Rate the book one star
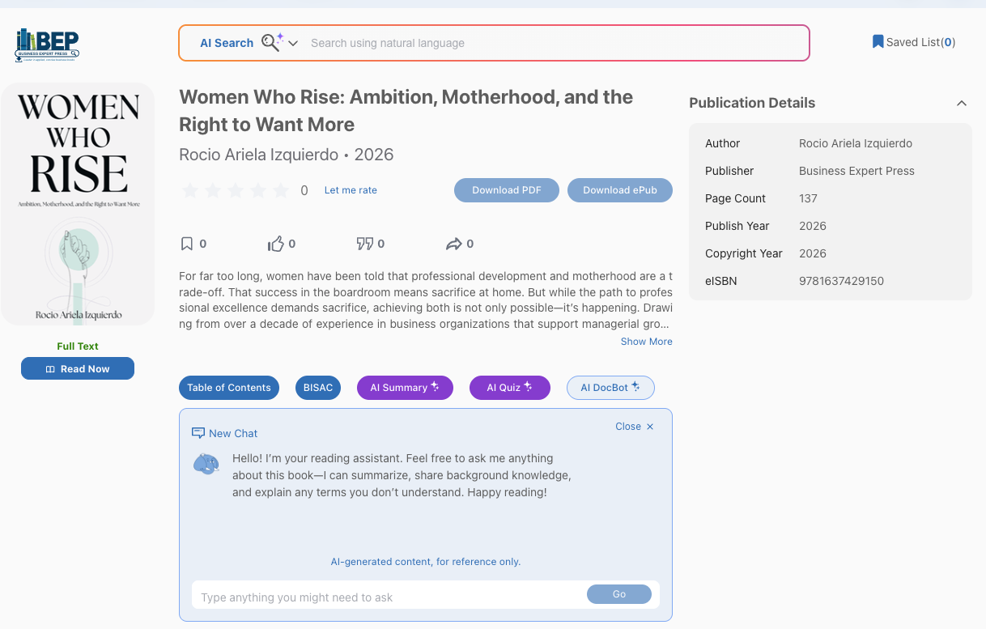The height and width of the screenshot is (629, 986). tap(190, 191)
